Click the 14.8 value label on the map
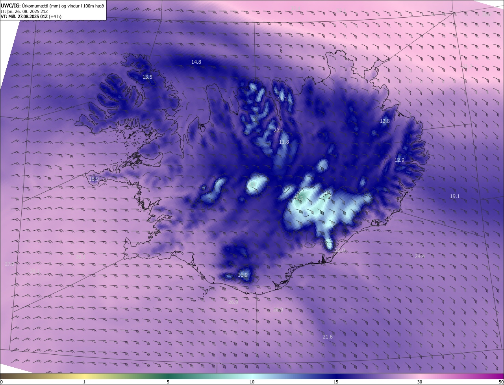 tap(196, 62)
